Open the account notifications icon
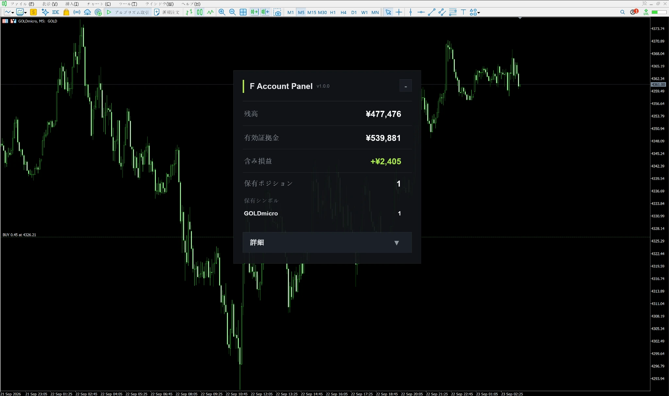This screenshot has height=396, width=669. coord(634,12)
